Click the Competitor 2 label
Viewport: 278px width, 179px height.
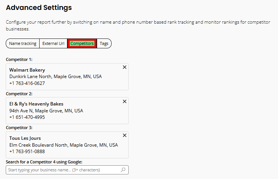[19, 94]
